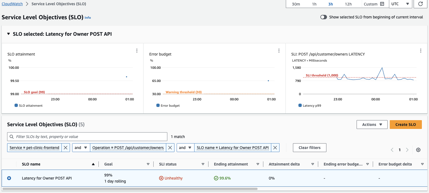Click the Create SLO button
The image size is (429, 193).
coord(406,124)
